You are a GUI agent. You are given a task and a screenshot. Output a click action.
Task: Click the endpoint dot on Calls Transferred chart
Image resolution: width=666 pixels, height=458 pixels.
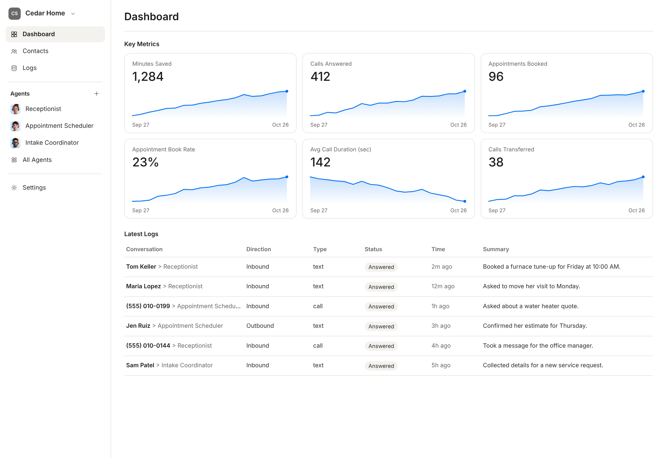pyautogui.click(x=643, y=177)
